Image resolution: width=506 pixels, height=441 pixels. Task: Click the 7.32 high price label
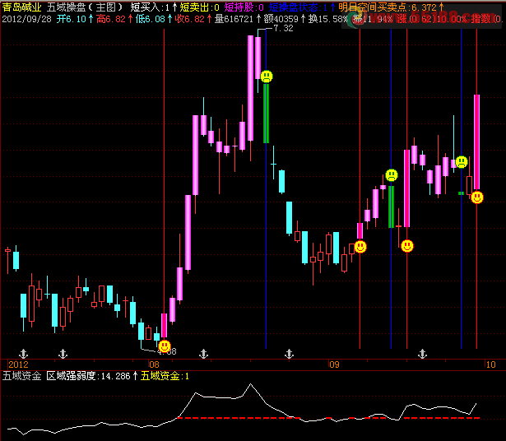(283, 29)
